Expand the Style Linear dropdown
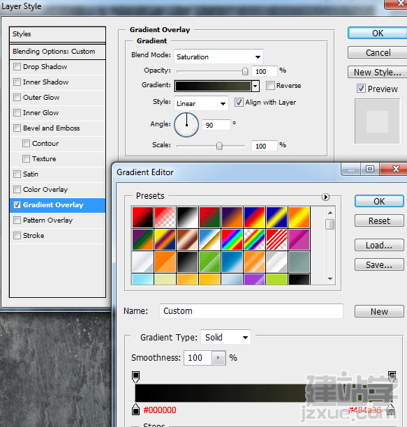Screen dimensions: 407x427 (201, 103)
